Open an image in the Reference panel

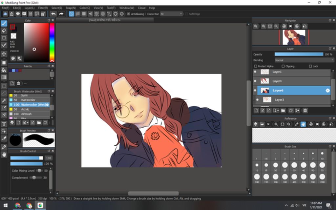click(262, 124)
